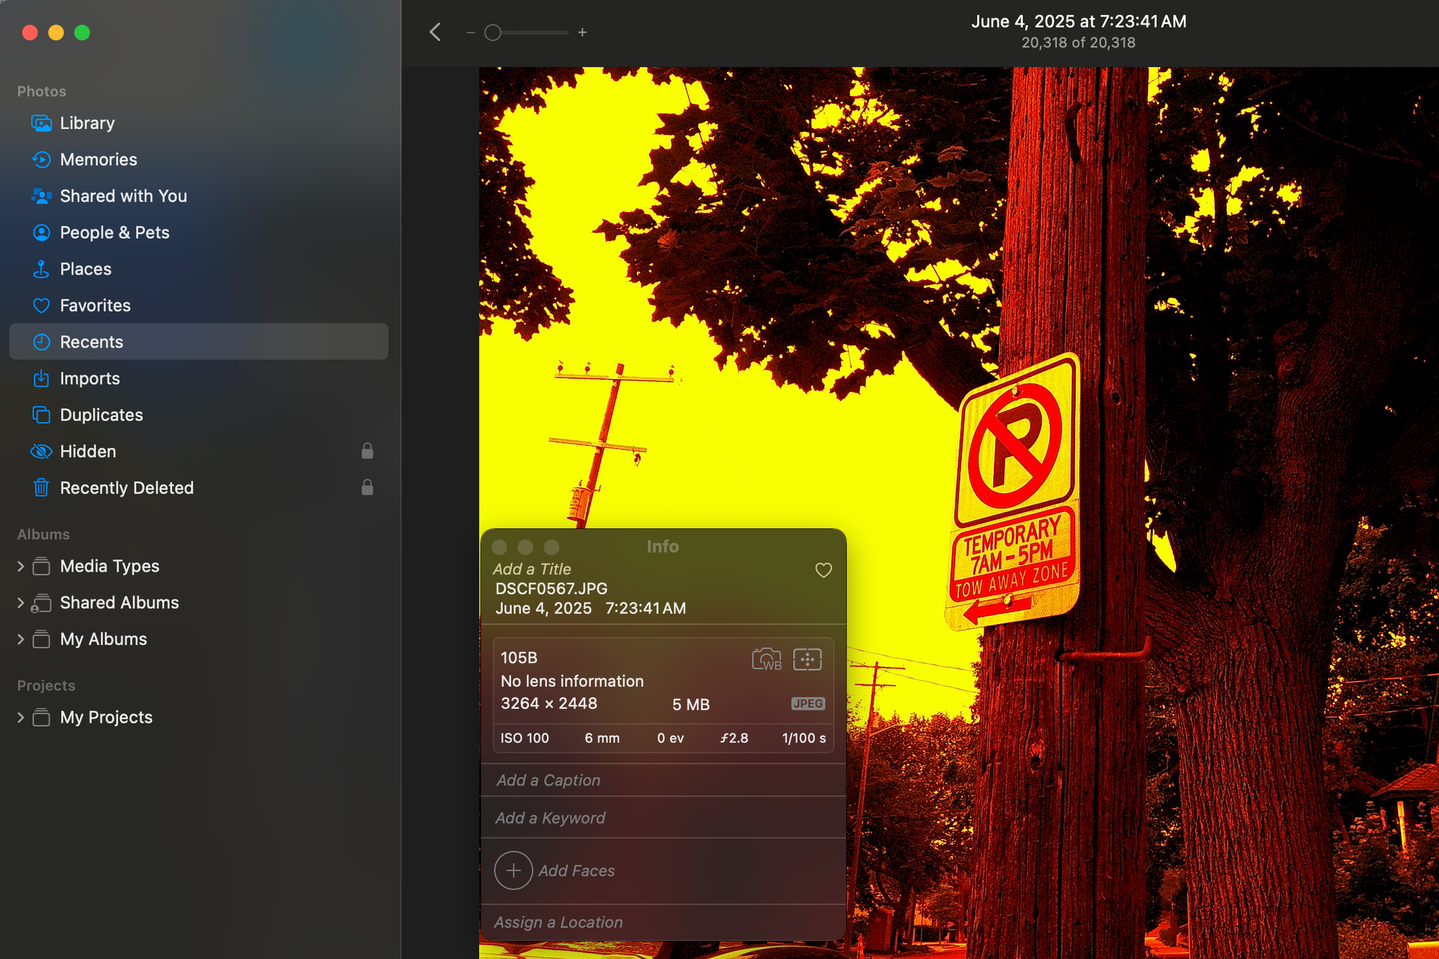Expand the Media Types group
The image size is (1439, 959).
click(20, 566)
